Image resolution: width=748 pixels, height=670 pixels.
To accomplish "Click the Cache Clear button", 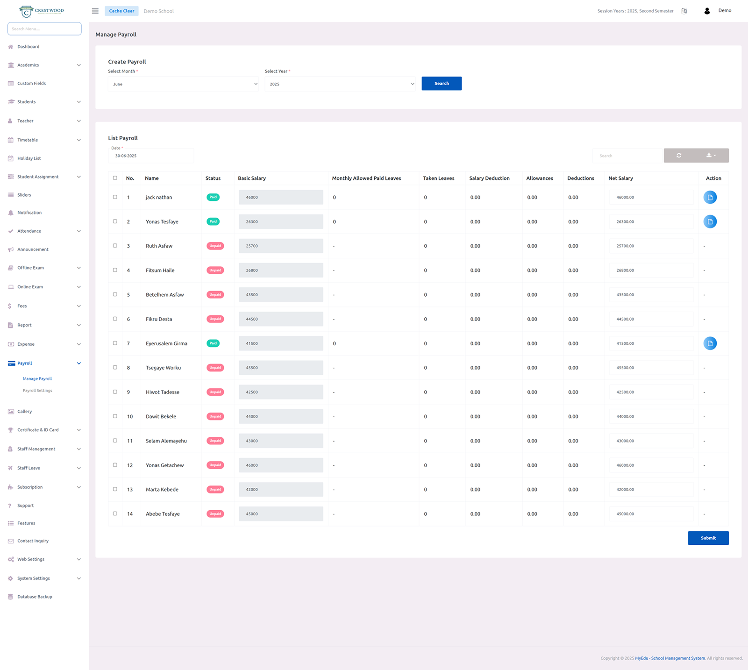I will click(121, 11).
